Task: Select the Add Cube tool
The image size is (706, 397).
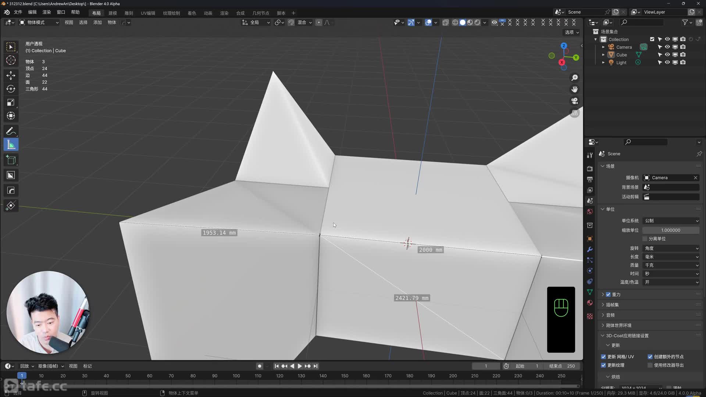Action: coord(11,160)
